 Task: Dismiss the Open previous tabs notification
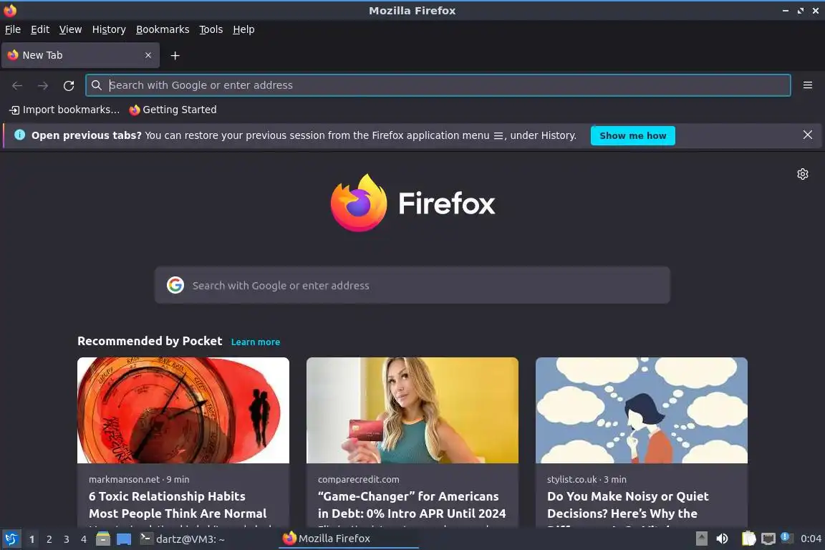point(808,135)
